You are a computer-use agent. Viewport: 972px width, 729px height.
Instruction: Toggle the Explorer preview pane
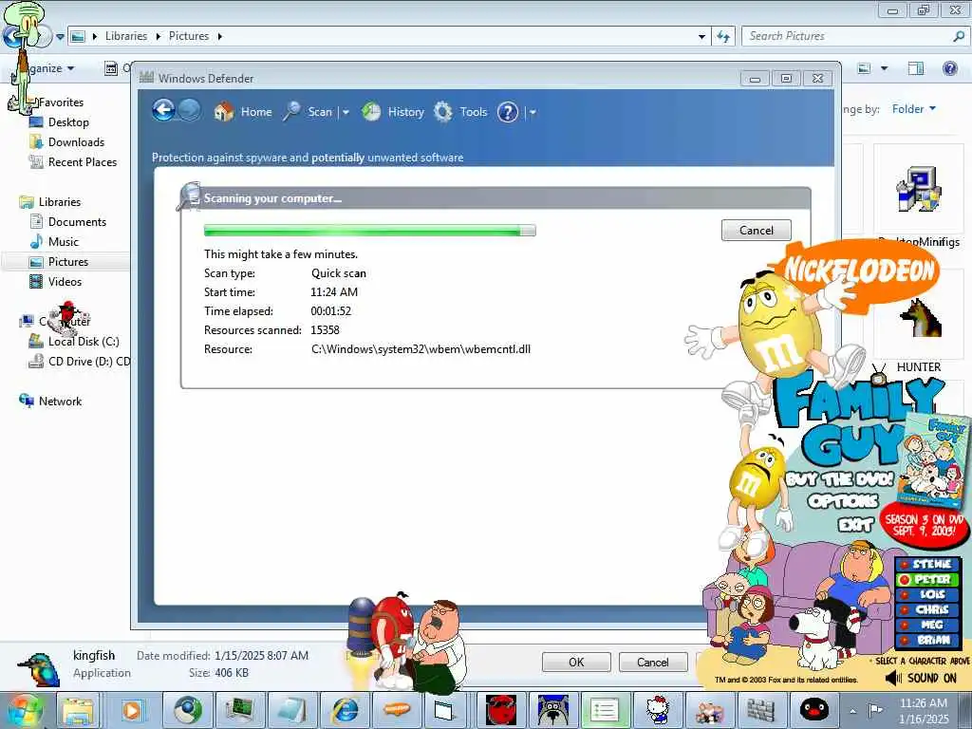(x=915, y=68)
